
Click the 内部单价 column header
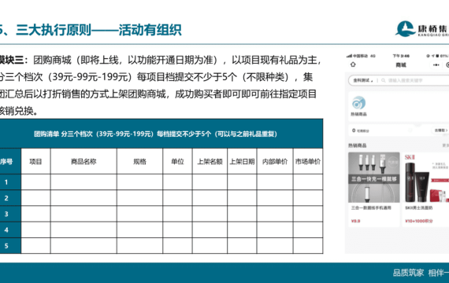click(x=275, y=161)
